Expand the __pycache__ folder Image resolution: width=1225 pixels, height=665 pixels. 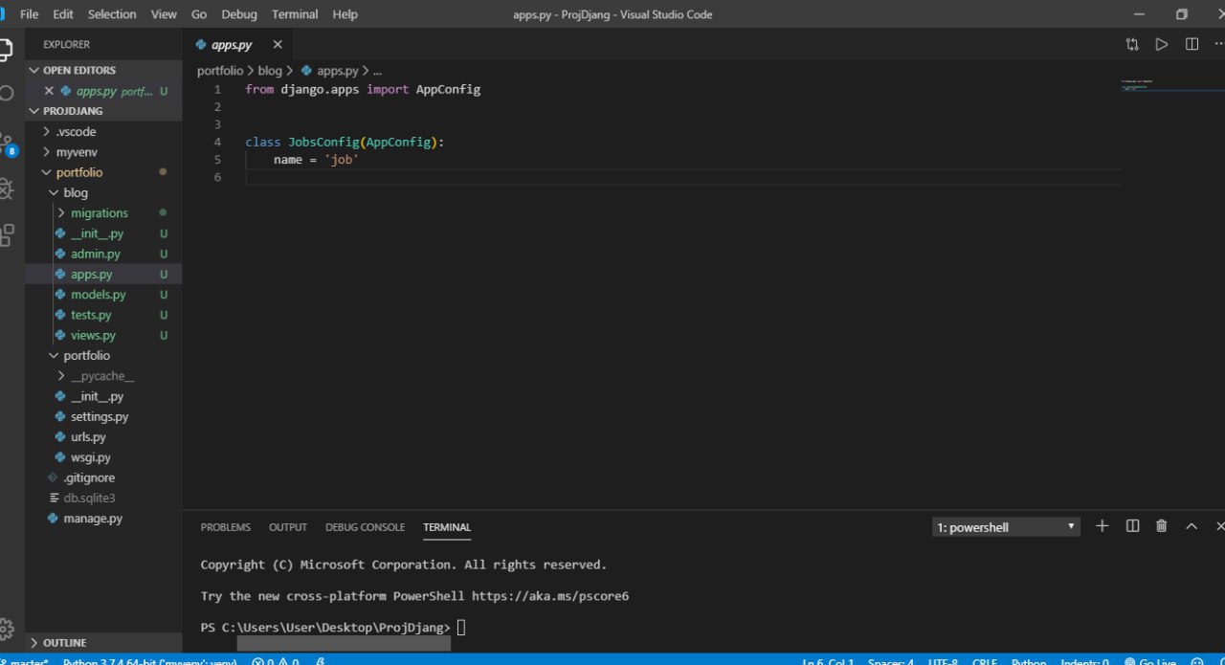pos(101,376)
